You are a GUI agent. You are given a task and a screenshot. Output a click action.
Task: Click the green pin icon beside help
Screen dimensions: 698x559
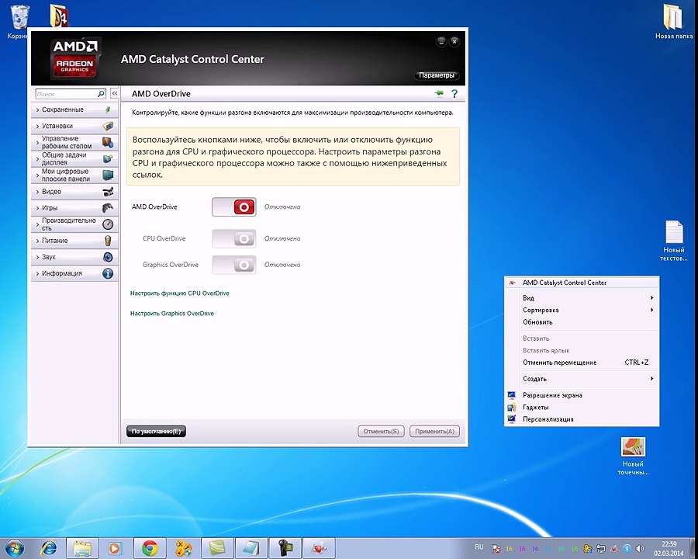pos(439,93)
